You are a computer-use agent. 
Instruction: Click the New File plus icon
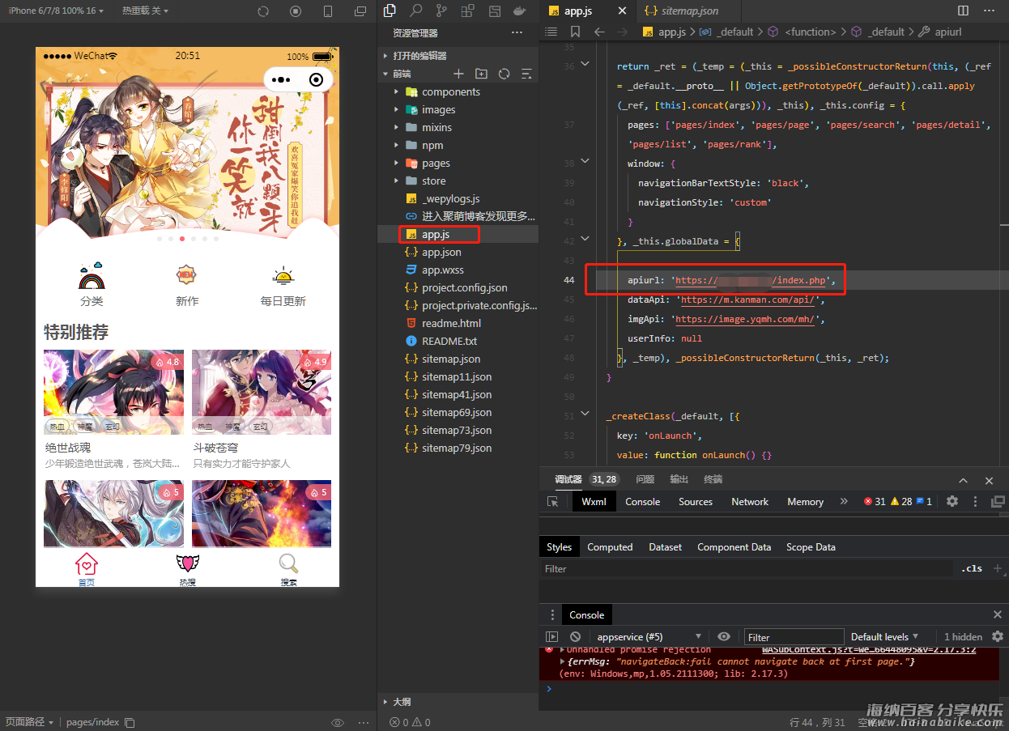(458, 74)
